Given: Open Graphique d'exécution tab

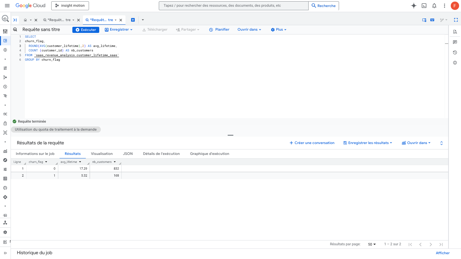Looking at the screenshot, I should click(210, 154).
